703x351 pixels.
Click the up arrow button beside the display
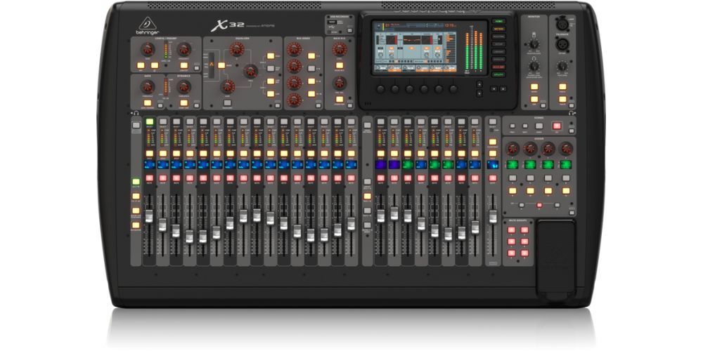pos(479,84)
